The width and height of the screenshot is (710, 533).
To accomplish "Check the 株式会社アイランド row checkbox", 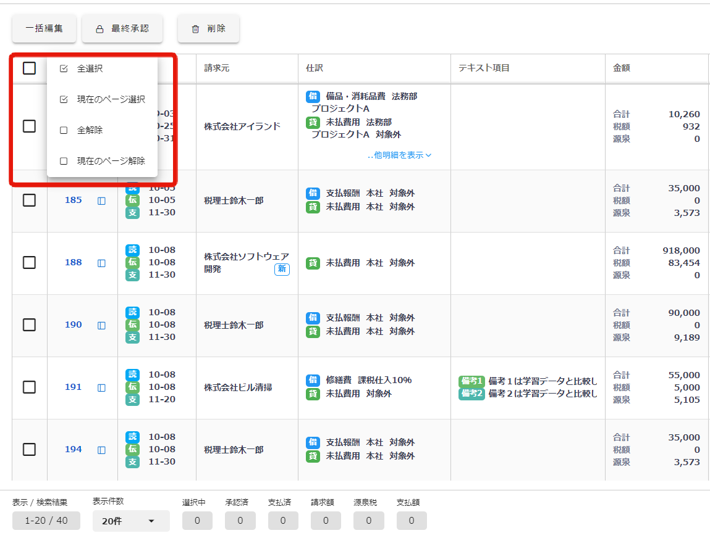I will pyautogui.click(x=30, y=126).
